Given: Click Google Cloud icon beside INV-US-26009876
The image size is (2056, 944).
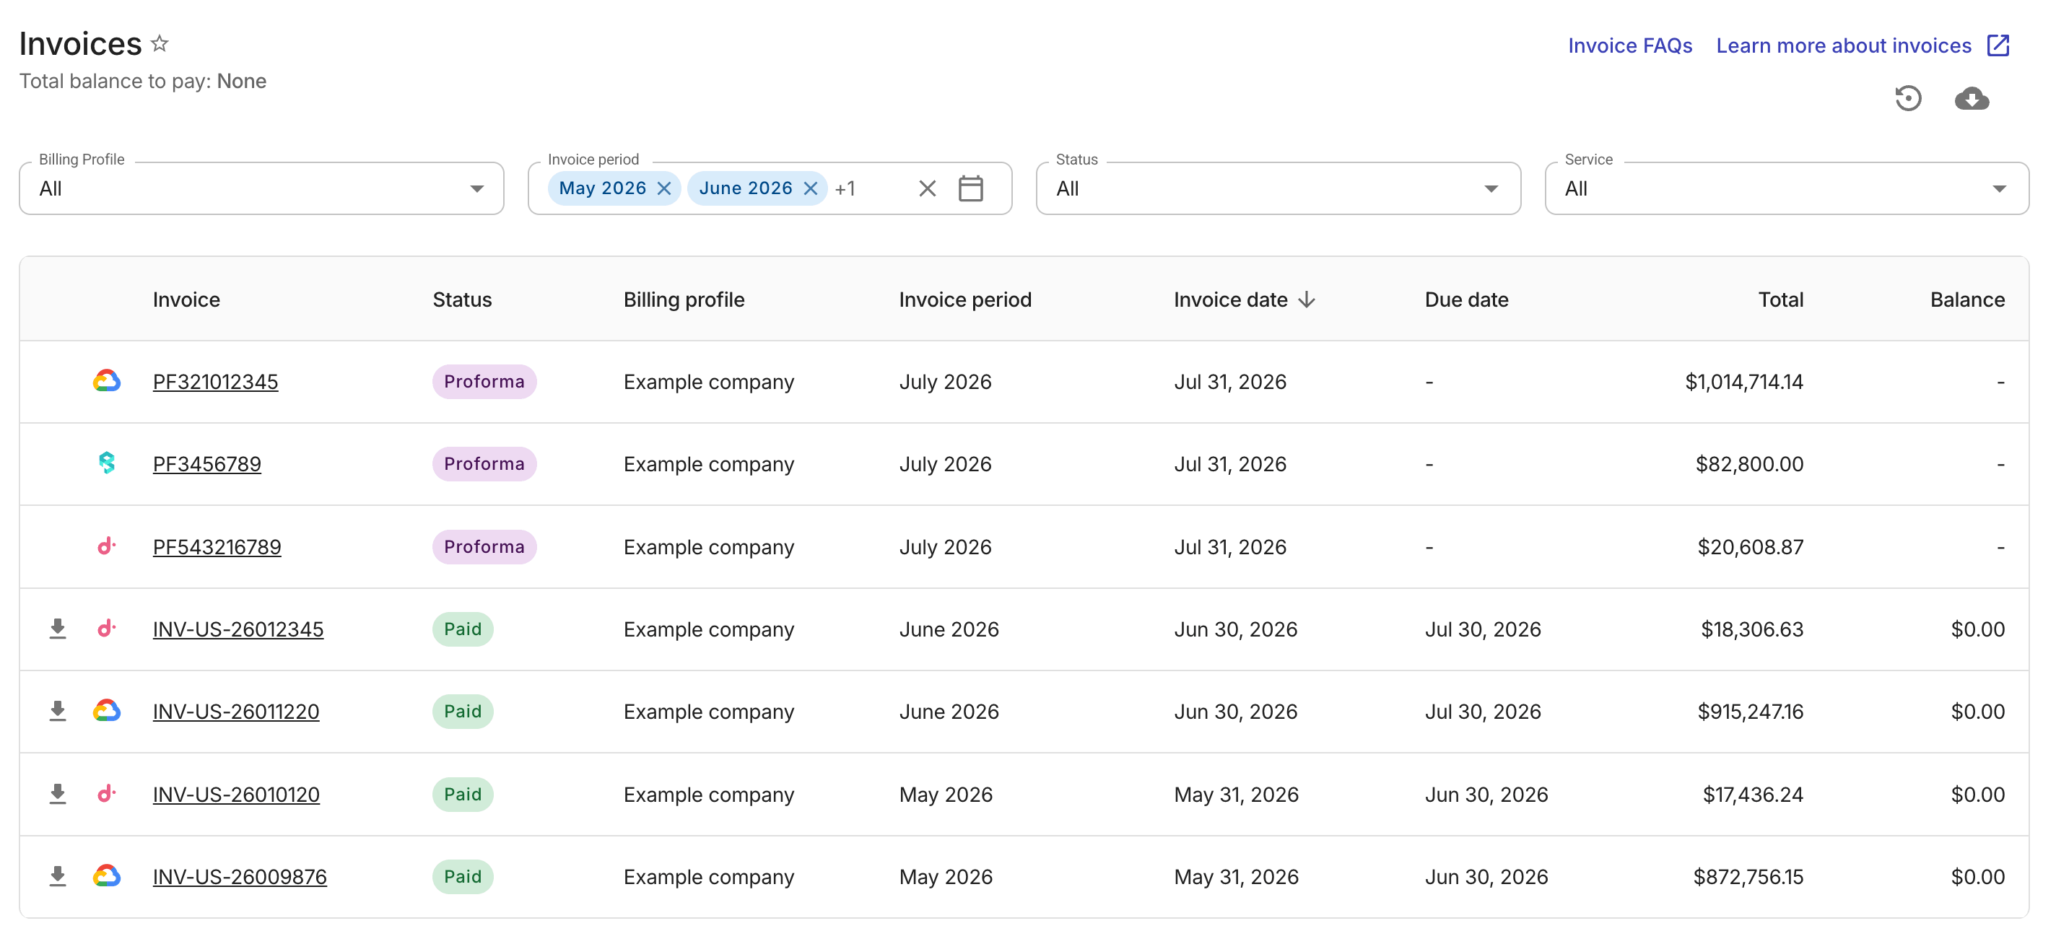Looking at the screenshot, I should click(x=106, y=875).
